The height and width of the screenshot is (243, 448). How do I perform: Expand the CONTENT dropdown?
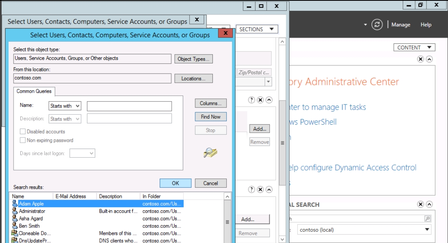pos(414,47)
